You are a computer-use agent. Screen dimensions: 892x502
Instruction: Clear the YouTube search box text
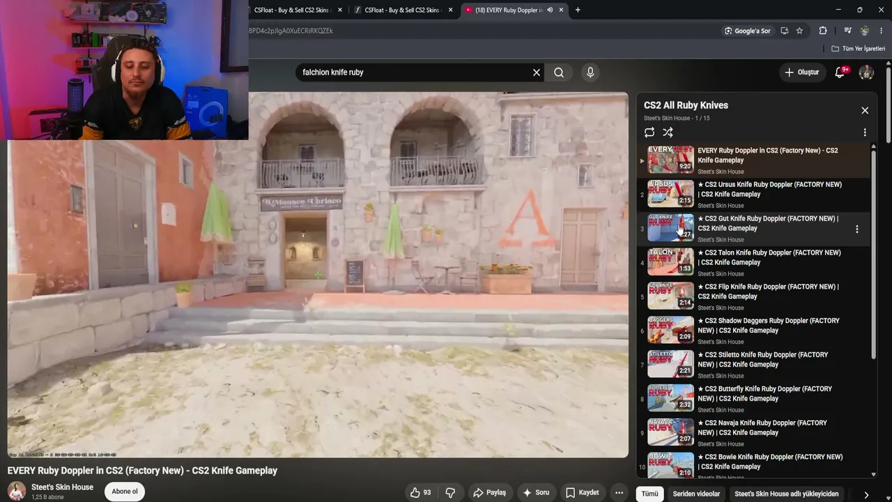tap(537, 73)
